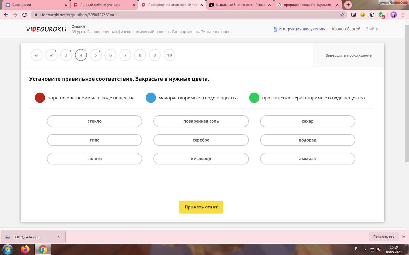This screenshot has width=409, height=255.
Task: Select current question 4 circle
Action: tap(81, 55)
